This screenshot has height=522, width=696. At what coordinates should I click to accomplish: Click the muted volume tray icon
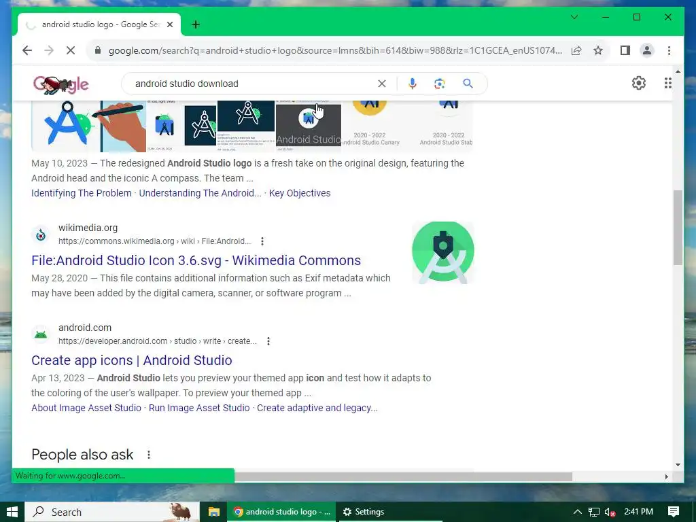[610, 512]
